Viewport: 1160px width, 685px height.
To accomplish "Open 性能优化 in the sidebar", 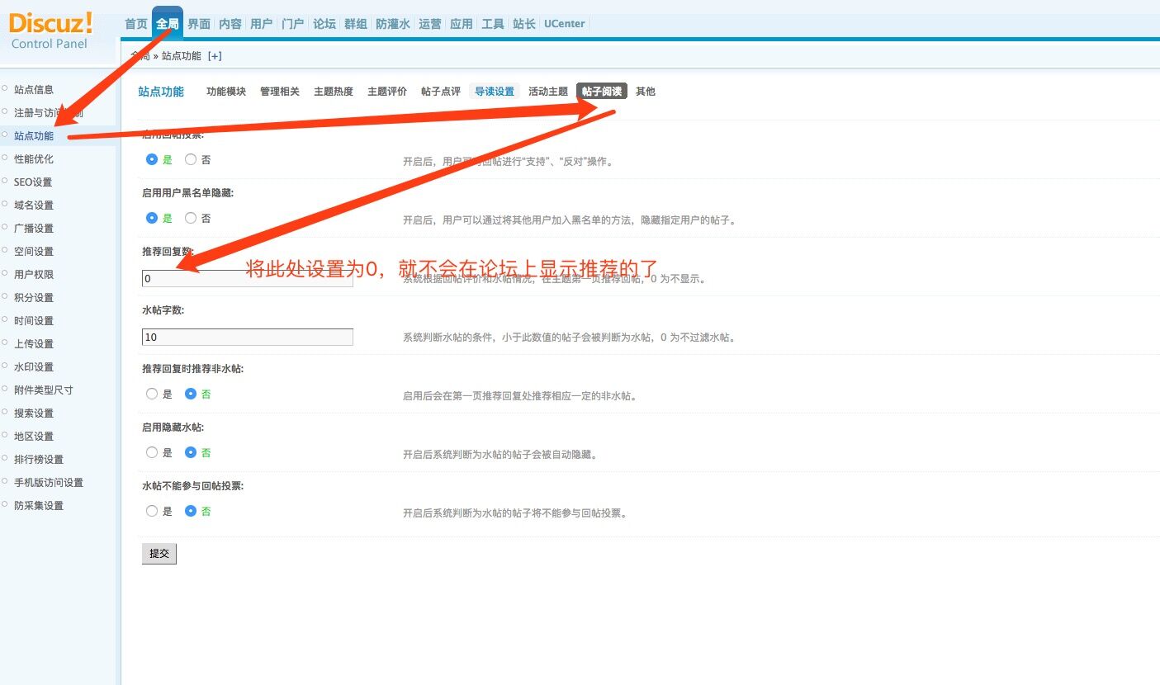I will (x=34, y=159).
